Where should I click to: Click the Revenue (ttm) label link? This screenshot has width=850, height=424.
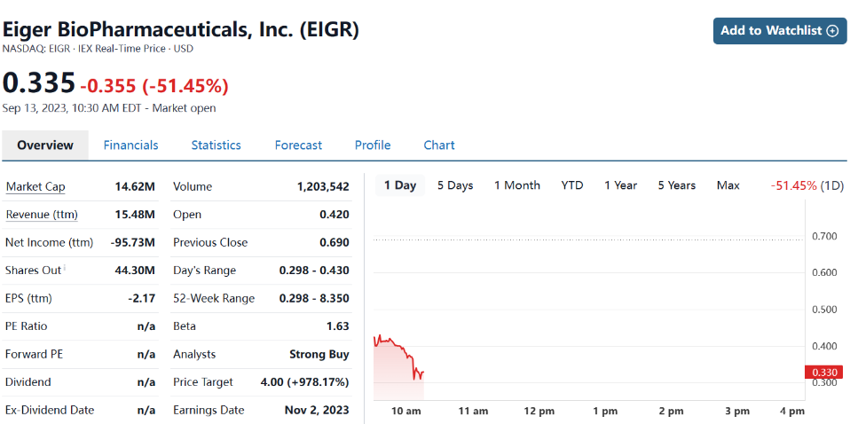42,215
